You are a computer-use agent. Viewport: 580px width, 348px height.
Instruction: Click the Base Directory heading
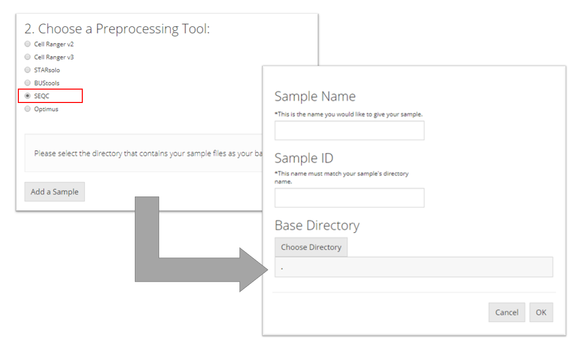pos(317,225)
